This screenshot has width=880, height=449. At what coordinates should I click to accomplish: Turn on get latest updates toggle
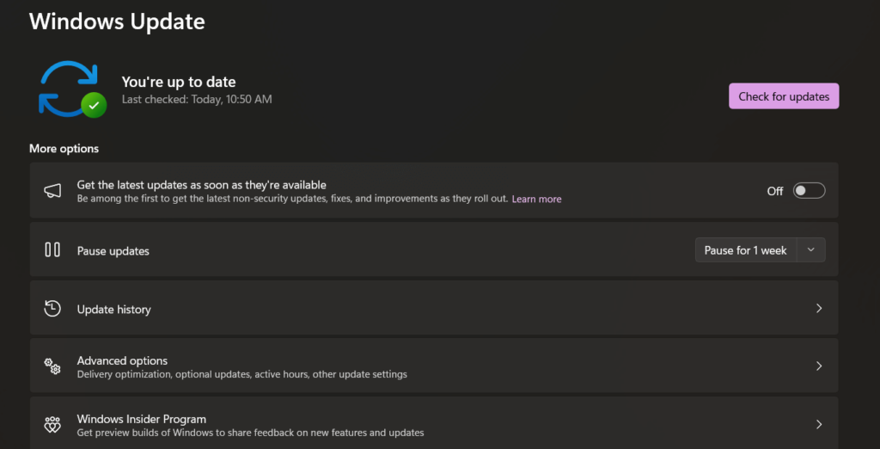pyautogui.click(x=809, y=191)
